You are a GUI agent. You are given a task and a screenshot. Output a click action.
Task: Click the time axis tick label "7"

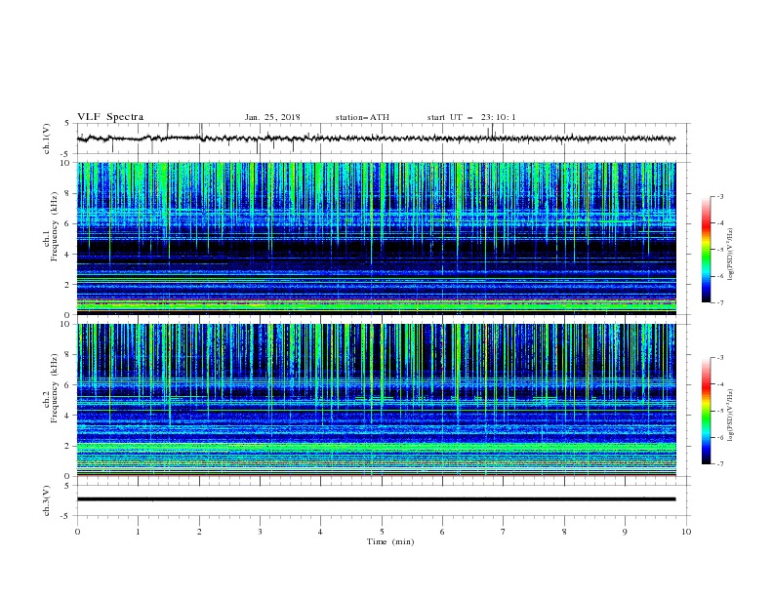[x=504, y=532]
